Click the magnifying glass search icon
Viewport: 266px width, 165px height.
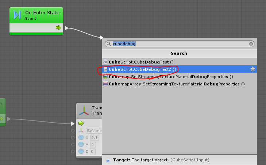point(108,44)
